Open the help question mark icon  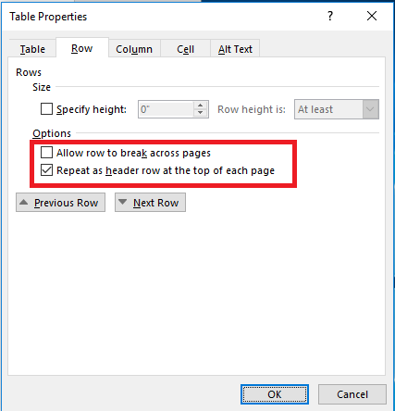pos(330,16)
